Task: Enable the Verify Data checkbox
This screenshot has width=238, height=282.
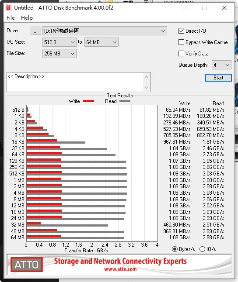Action: [x=181, y=53]
